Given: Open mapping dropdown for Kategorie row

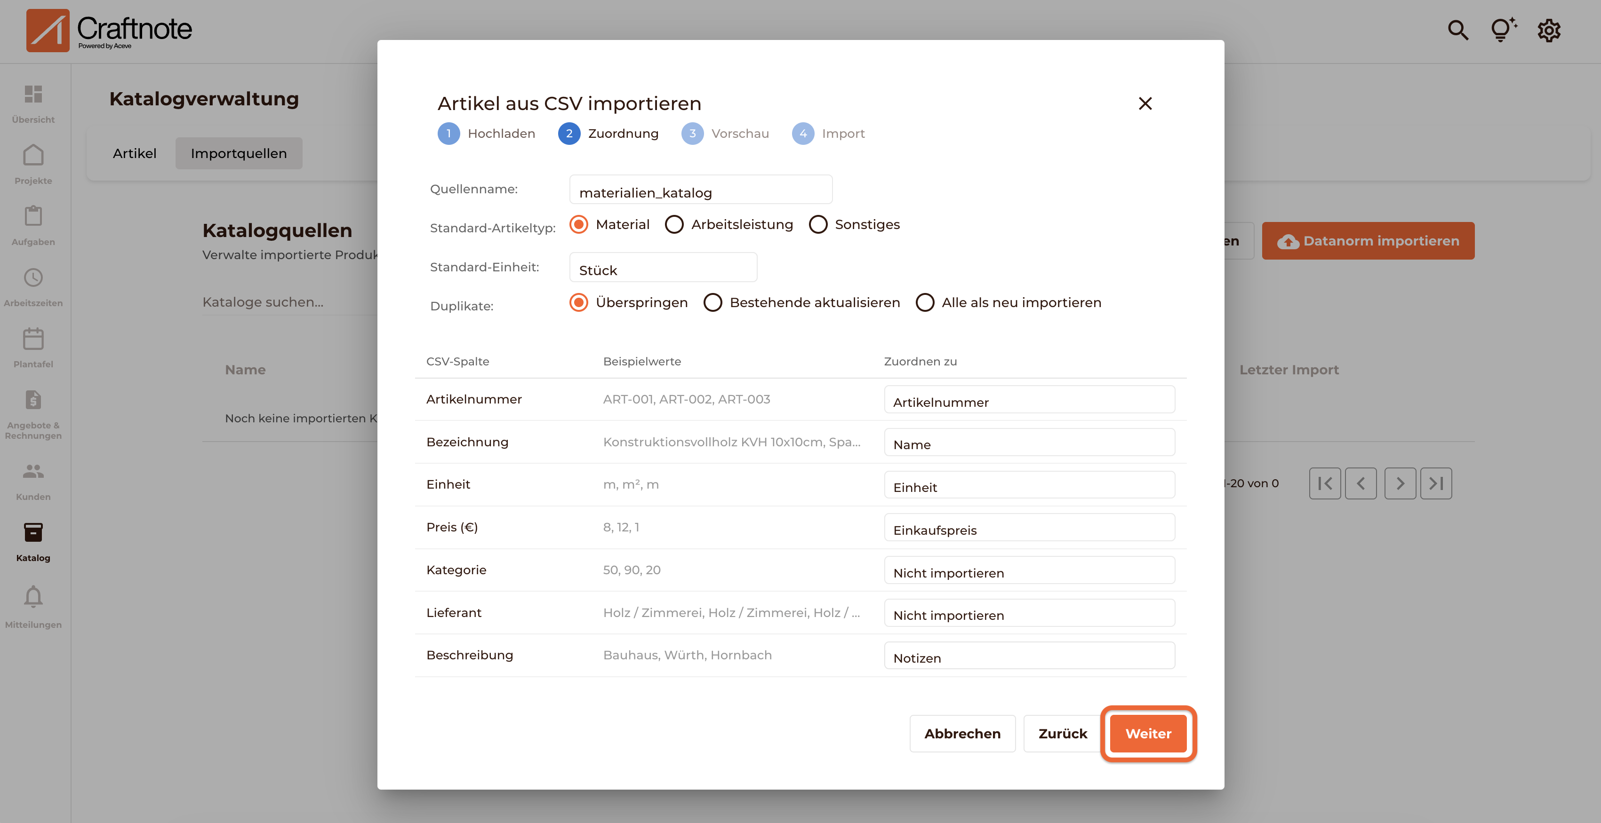Looking at the screenshot, I should click(x=1029, y=570).
